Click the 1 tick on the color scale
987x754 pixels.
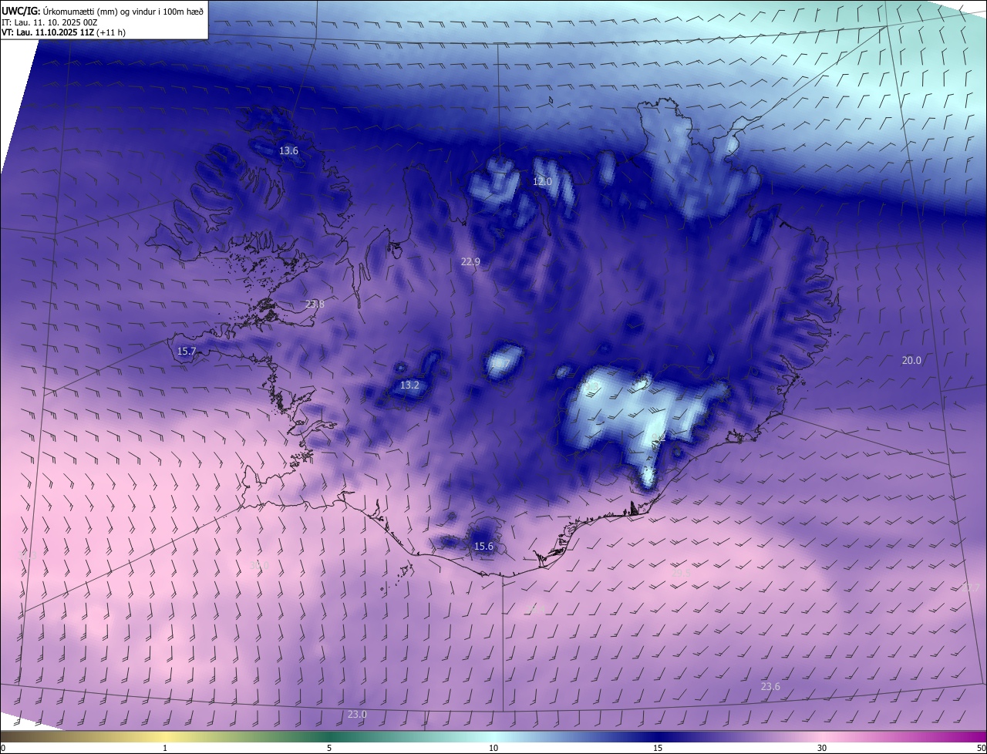point(165,748)
